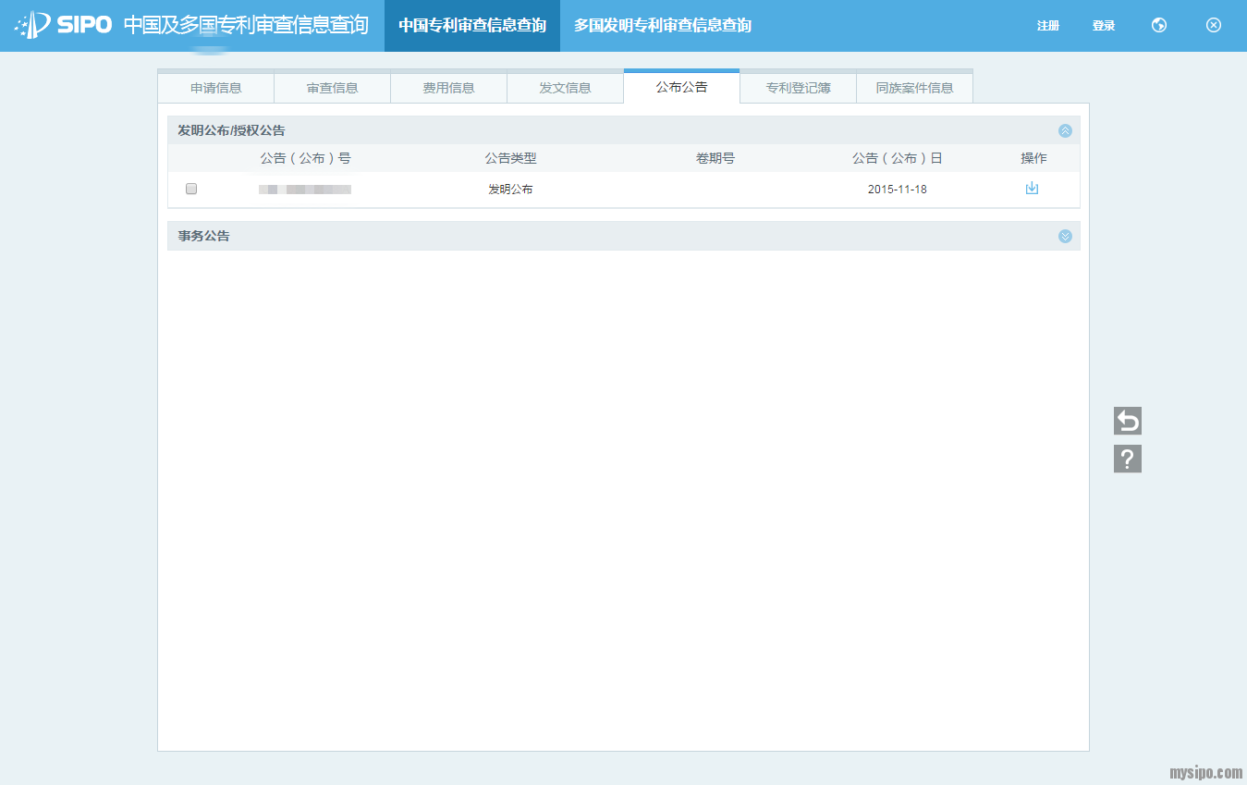Image resolution: width=1247 pixels, height=785 pixels.
Task: Open help via question mark icon
Action: pyautogui.click(x=1127, y=459)
